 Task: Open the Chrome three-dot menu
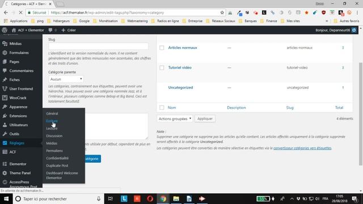[358, 12]
